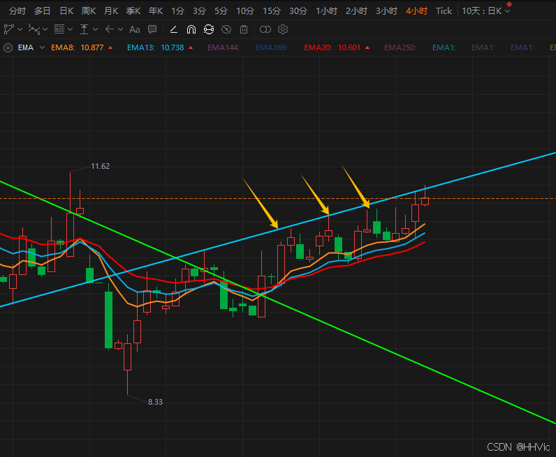
Task: Select the 2小时 timeframe
Action: pyautogui.click(x=356, y=11)
